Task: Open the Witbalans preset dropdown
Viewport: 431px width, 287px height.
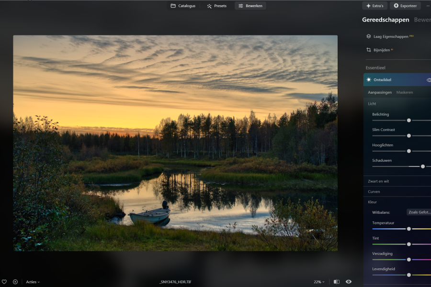Action: pyautogui.click(x=419, y=212)
